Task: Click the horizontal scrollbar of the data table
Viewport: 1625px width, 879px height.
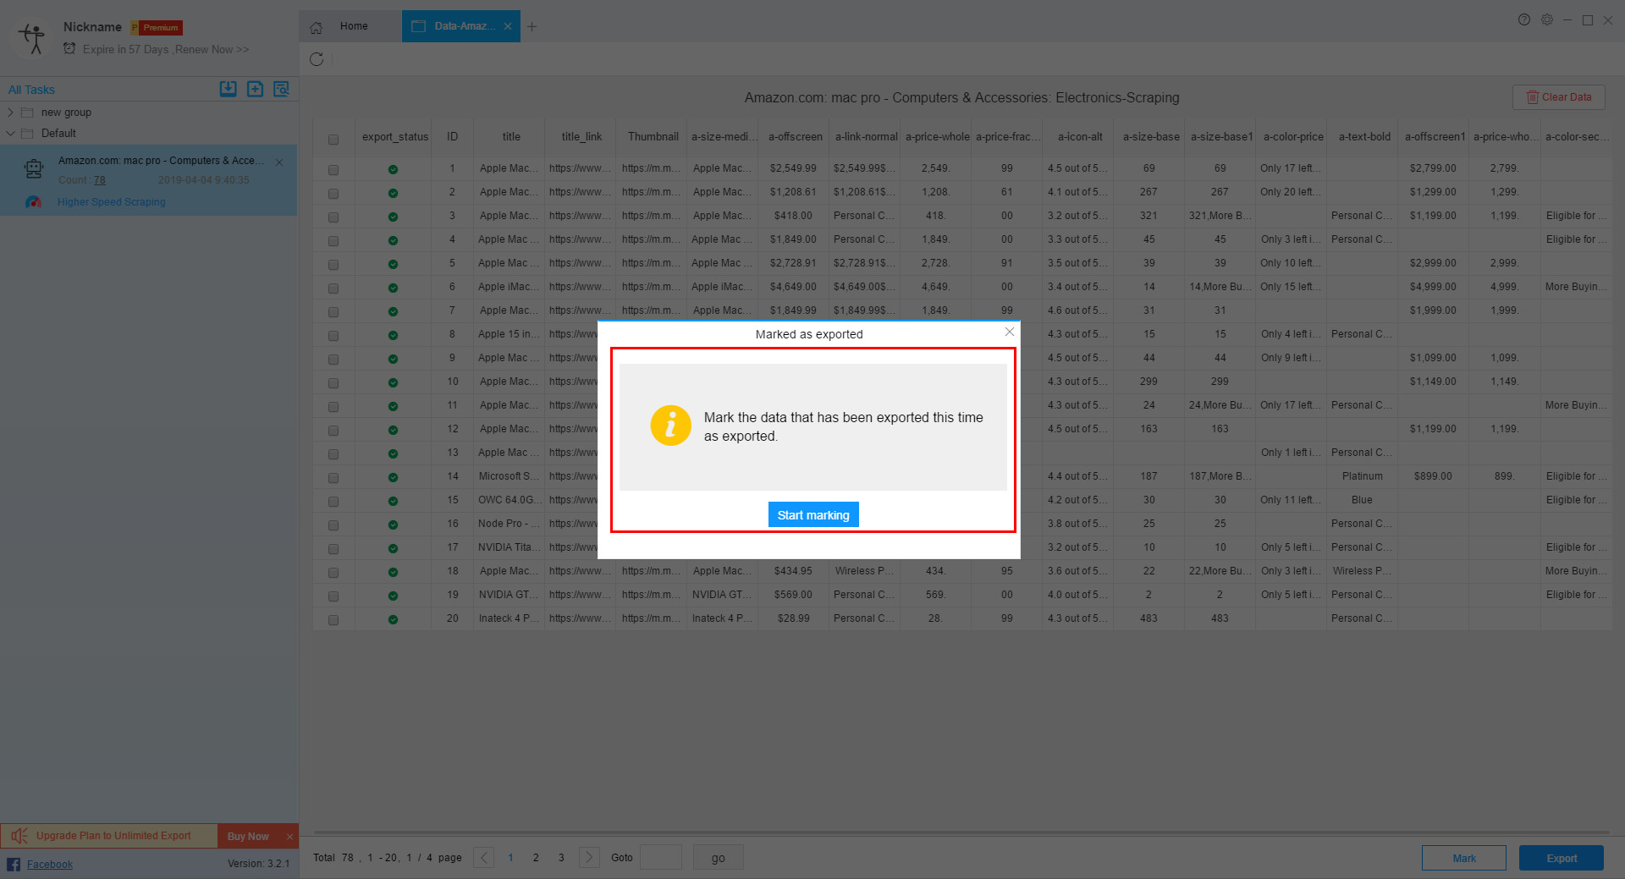Action: pos(961,832)
